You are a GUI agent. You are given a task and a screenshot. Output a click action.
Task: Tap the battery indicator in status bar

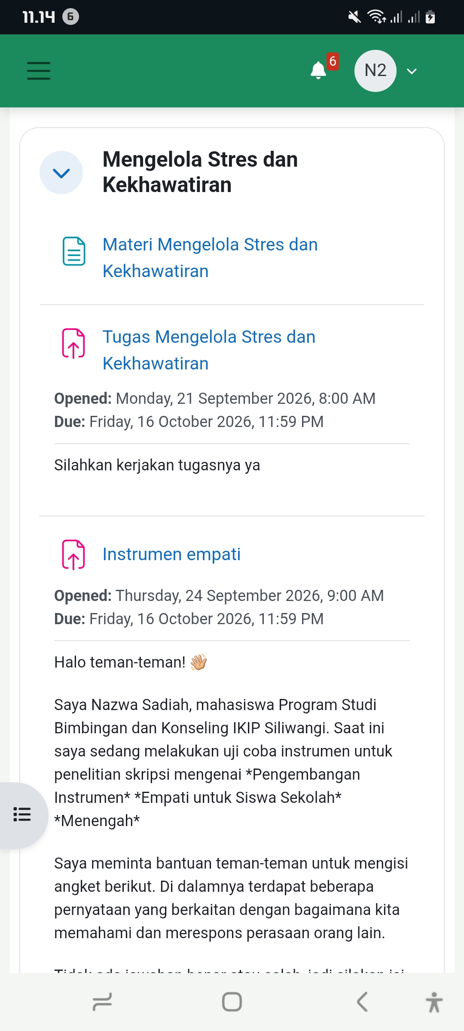click(x=430, y=17)
